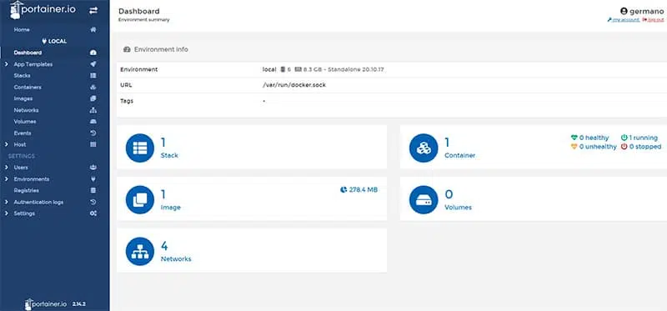The image size is (667, 311).
Task: Click the Events history icon in sidebar
Action: click(x=93, y=133)
